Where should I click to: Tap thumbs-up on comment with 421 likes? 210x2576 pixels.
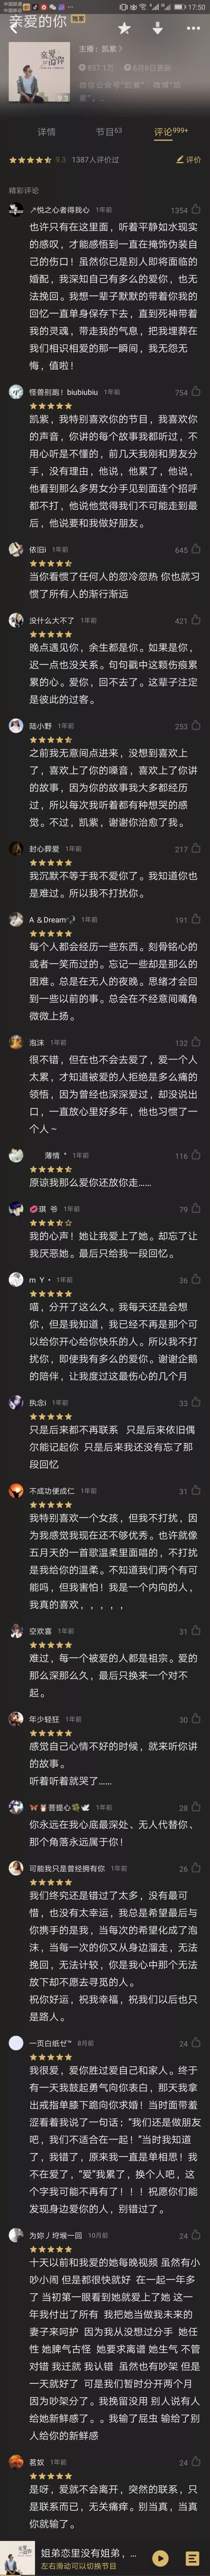coord(196,620)
